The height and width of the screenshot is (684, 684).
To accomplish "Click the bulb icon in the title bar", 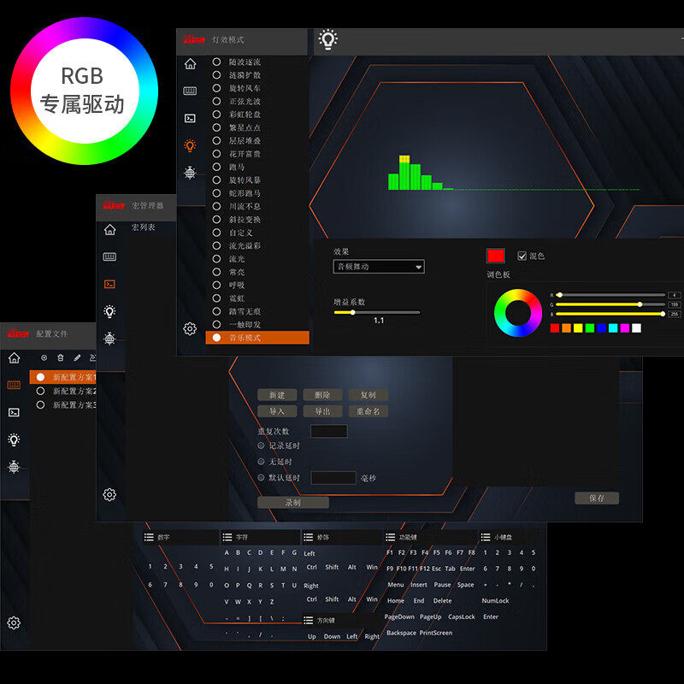I will pos(329,40).
